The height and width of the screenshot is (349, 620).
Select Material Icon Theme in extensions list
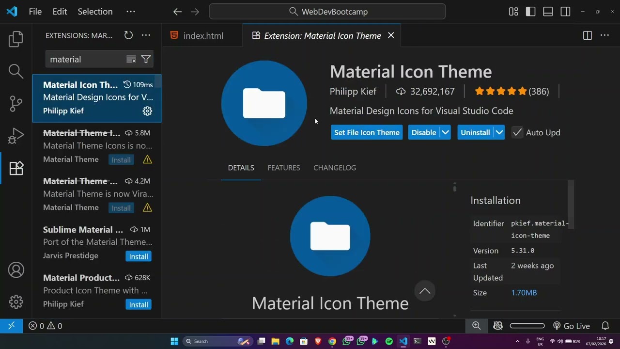click(97, 98)
